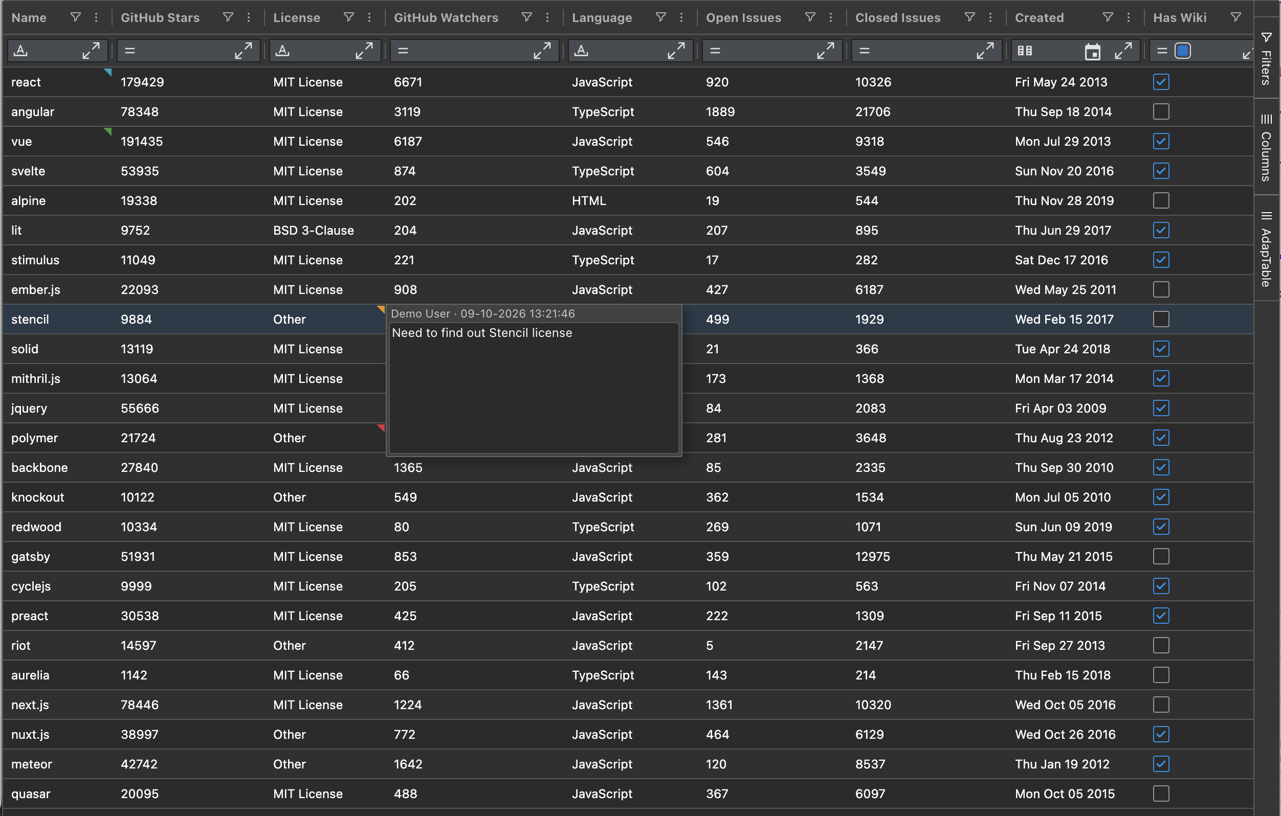Expand the License filter editor
This screenshot has height=816, width=1281.
tap(364, 51)
